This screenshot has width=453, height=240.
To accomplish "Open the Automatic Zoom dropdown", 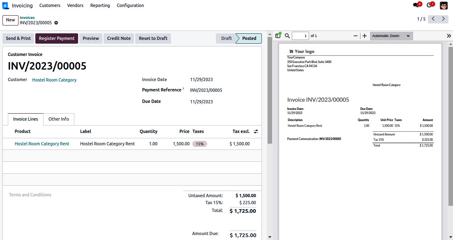I will 391,36.
